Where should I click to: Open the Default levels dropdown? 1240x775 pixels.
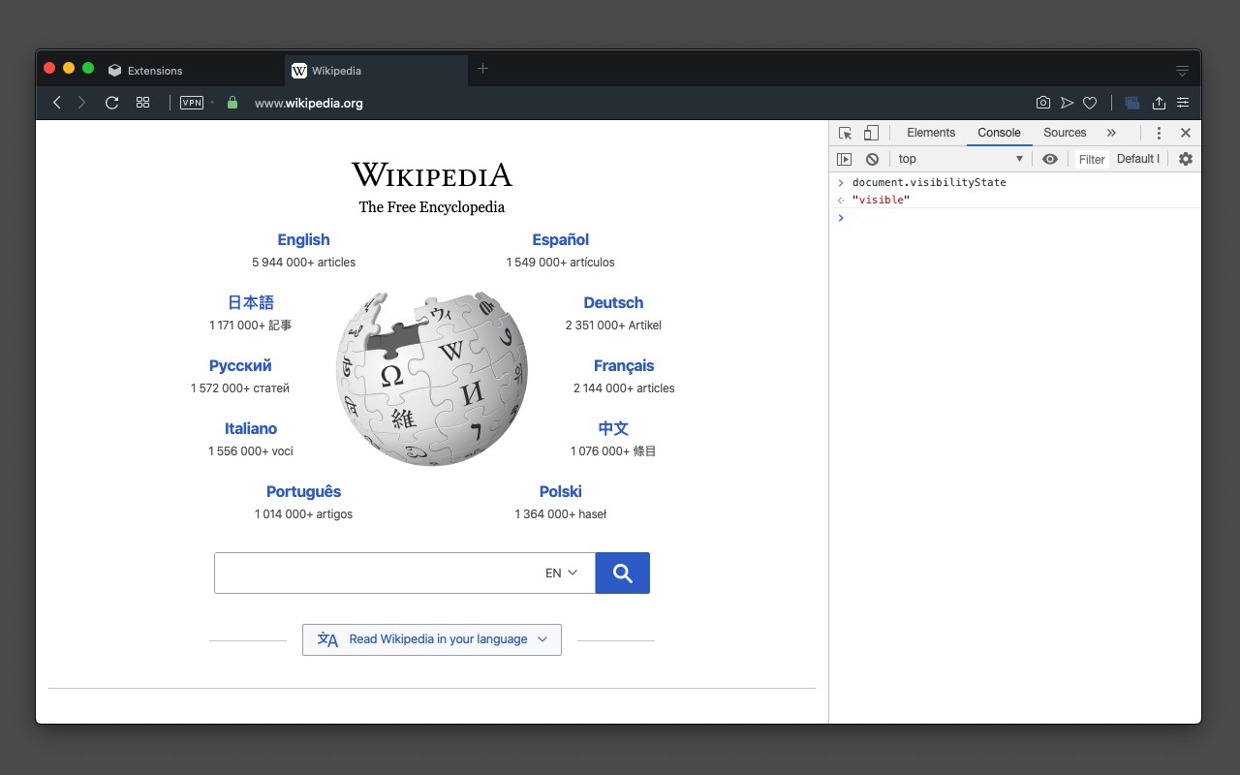[x=1138, y=159]
